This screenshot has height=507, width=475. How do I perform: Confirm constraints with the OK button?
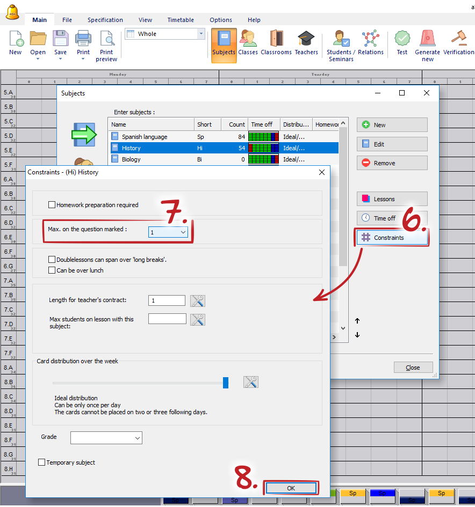(x=291, y=488)
